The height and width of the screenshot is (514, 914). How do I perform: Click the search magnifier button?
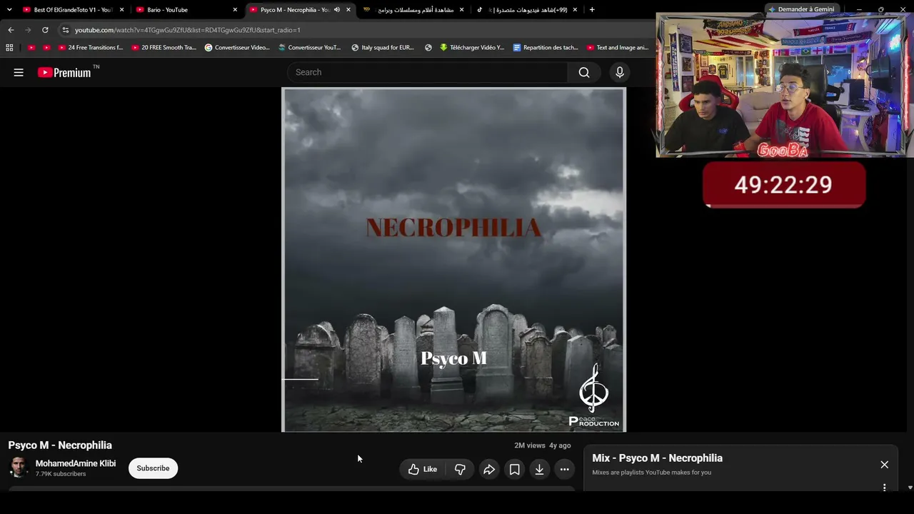coord(584,72)
